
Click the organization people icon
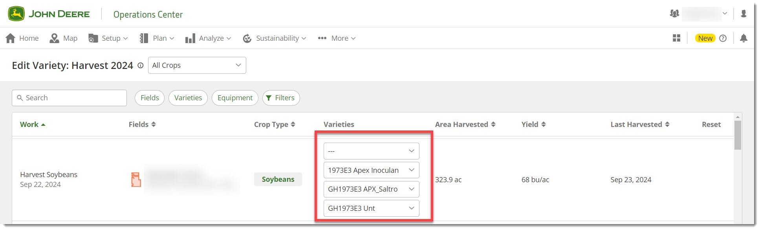(674, 14)
